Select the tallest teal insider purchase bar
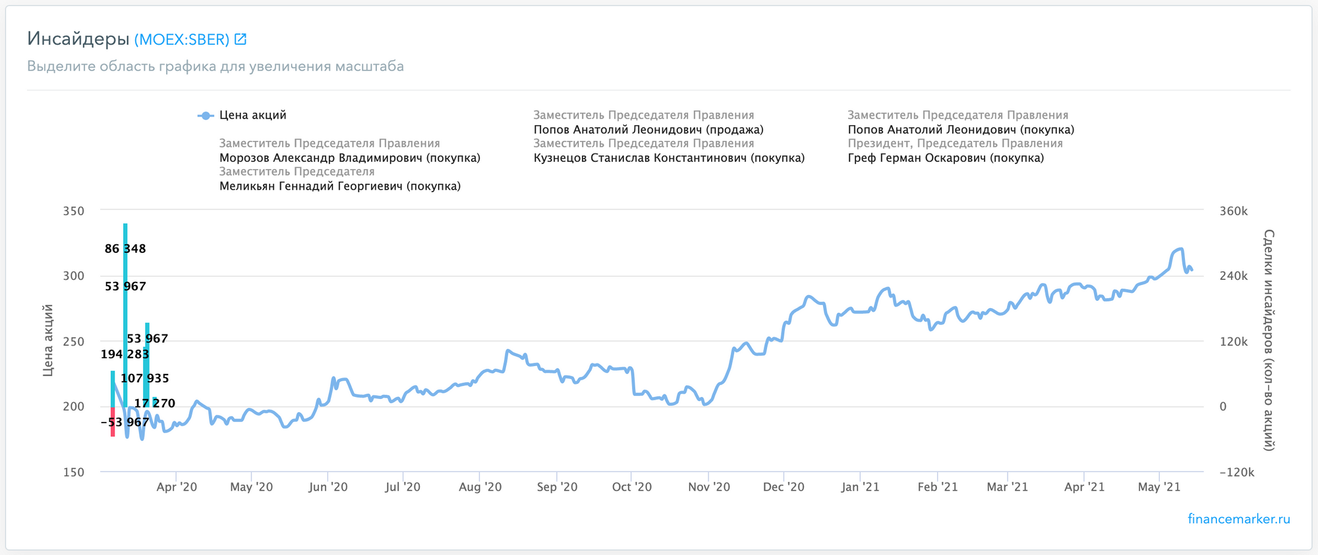This screenshot has height=555, width=1318. [x=125, y=315]
